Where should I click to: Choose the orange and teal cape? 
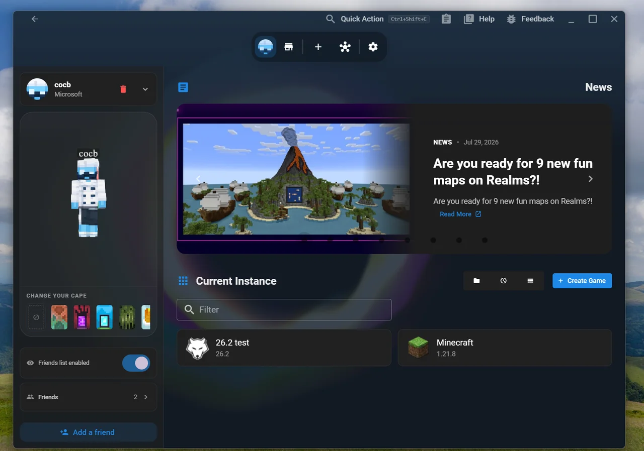[x=59, y=317]
